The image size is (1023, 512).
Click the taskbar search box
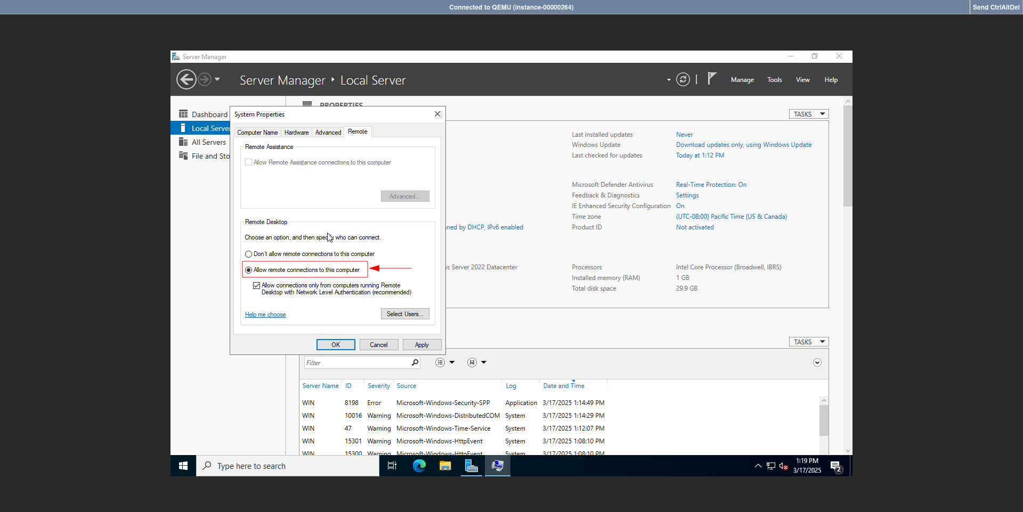pos(288,466)
